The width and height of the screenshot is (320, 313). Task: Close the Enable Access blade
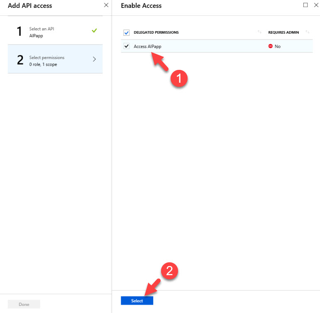[316, 5]
